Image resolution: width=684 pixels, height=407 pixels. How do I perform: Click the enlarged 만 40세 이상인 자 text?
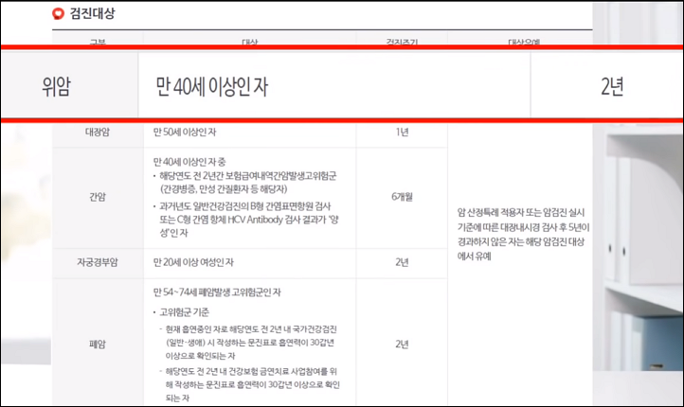(211, 86)
